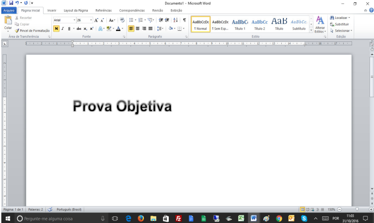The height and width of the screenshot is (223, 374).
Task: Click Clear Formatting icon
Action: coord(122,20)
